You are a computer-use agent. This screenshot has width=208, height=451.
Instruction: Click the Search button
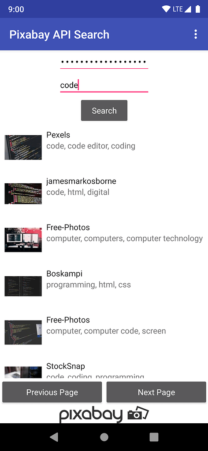104,111
